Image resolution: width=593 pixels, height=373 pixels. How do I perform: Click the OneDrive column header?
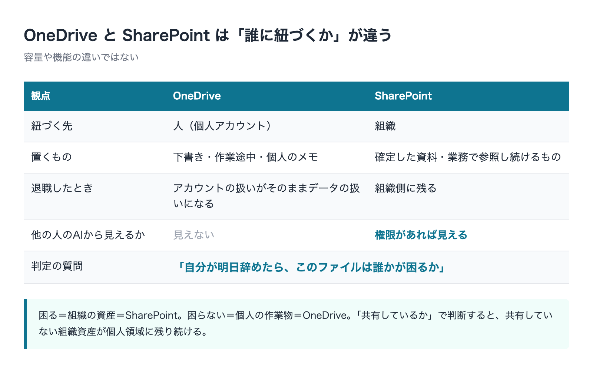pyautogui.click(x=197, y=96)
